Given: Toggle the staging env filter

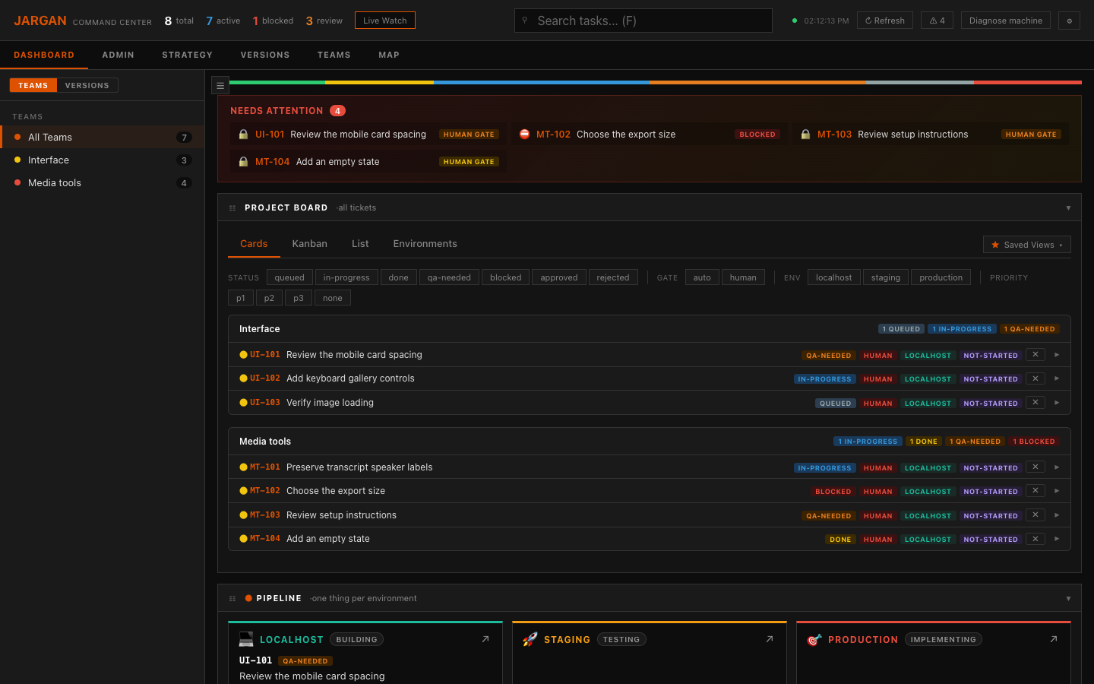Looking at the screenshot, I should tap(886, 277).
